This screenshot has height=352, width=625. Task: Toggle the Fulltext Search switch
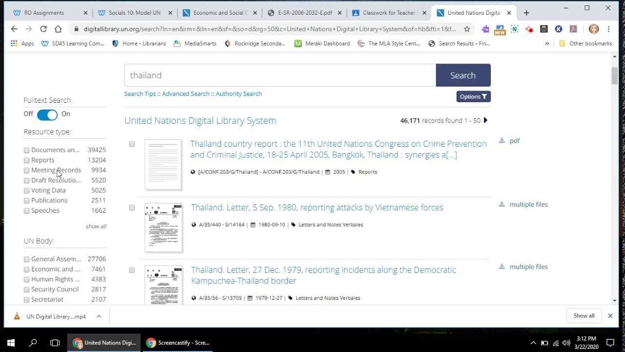coord(47,114)
